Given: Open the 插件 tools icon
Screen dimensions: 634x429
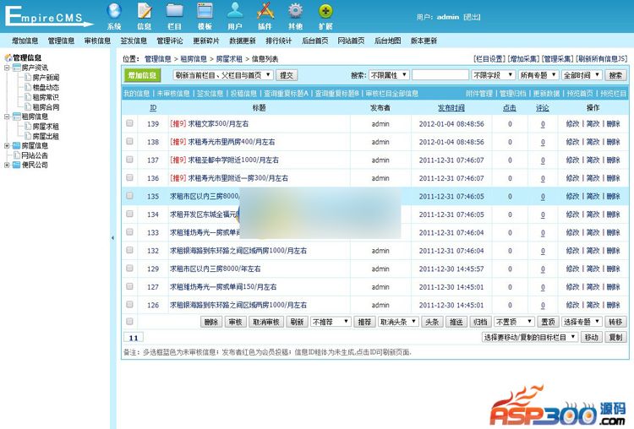Looking at the screenshot, I should click(x=265, y=11).
